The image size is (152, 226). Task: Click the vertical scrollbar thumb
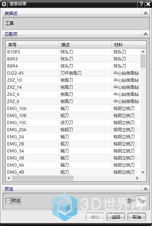point(143,61)
